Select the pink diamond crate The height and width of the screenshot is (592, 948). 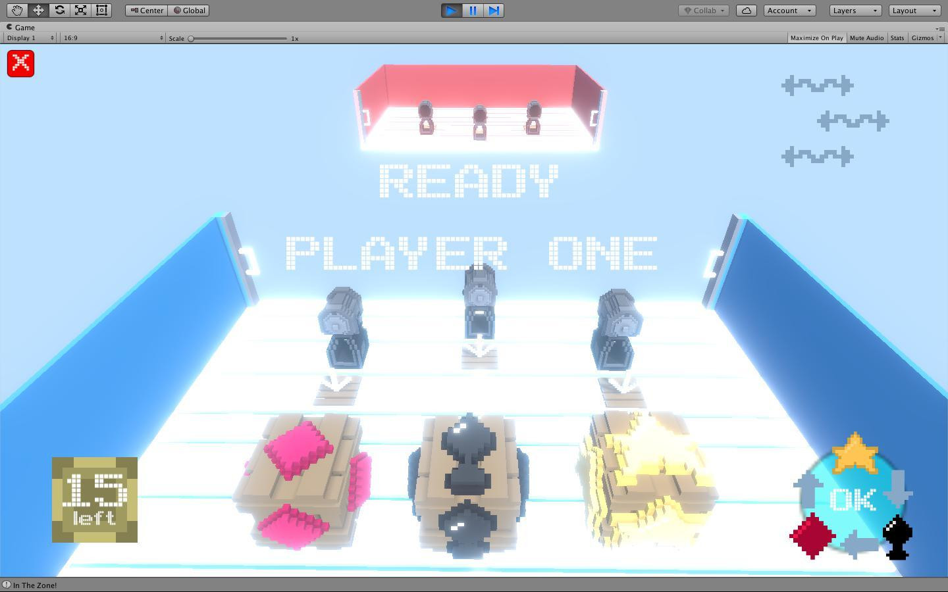[x=303, y=482]
